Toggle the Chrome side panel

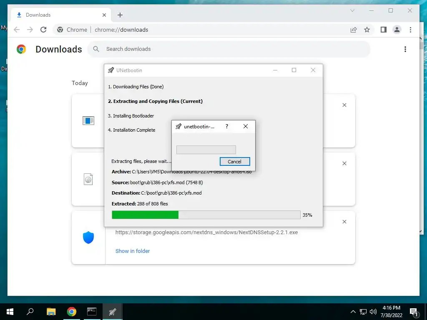click(384, 30)
